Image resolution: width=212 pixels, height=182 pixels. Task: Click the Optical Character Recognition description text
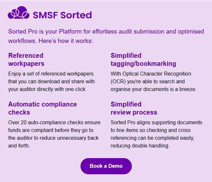pyautogui.click(x=153, y=82)
